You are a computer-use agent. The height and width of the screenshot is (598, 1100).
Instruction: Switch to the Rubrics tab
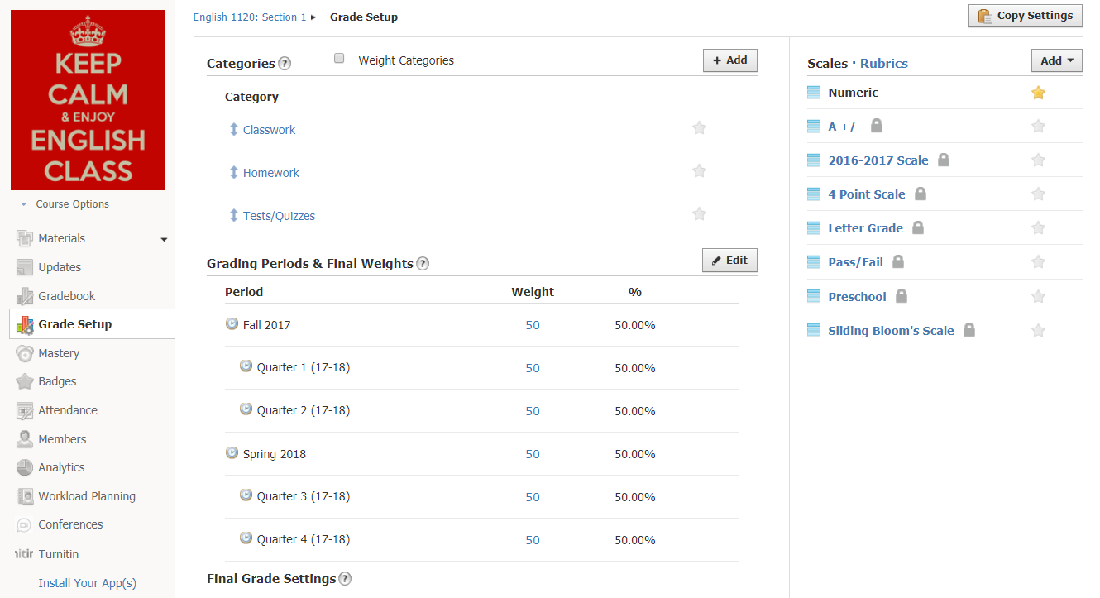click(883, 64)
